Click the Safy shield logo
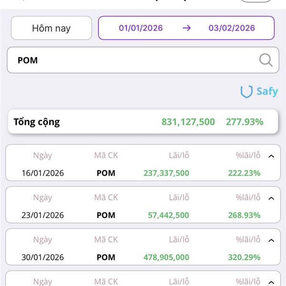The width and height of the screenshot is (286, 286). (x=246, y=92)
